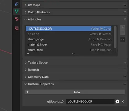Add a new attribute with plus button
This screenshot has height=111, width=129.
(123, 27)
